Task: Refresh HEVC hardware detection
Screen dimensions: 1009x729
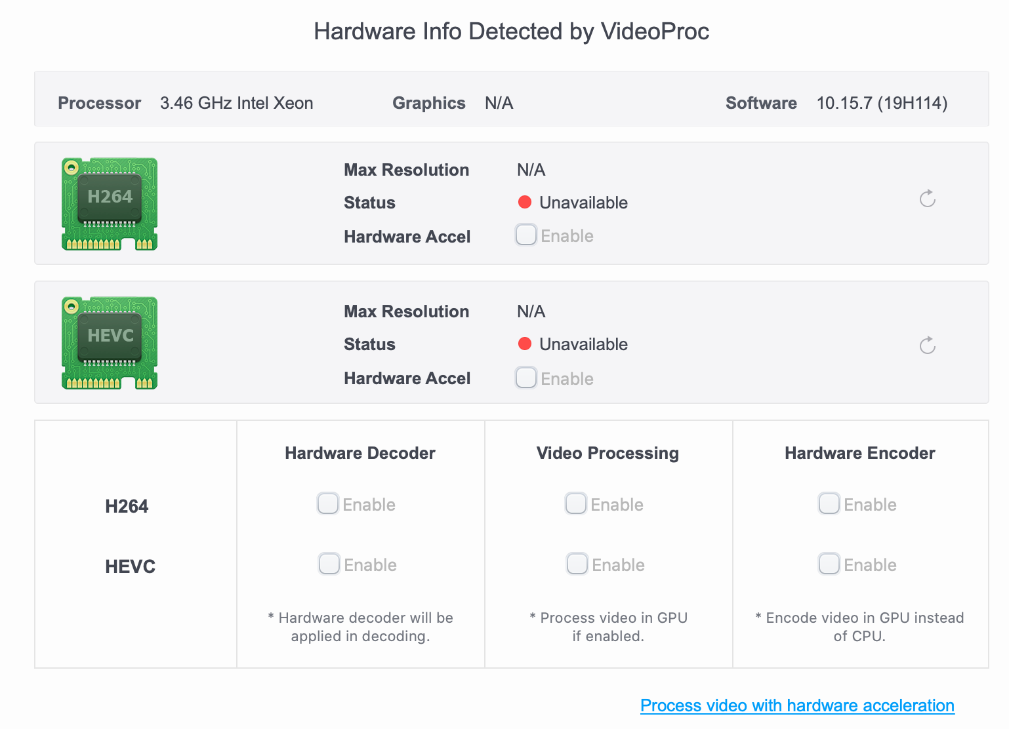Action: (x=927, y=345)
